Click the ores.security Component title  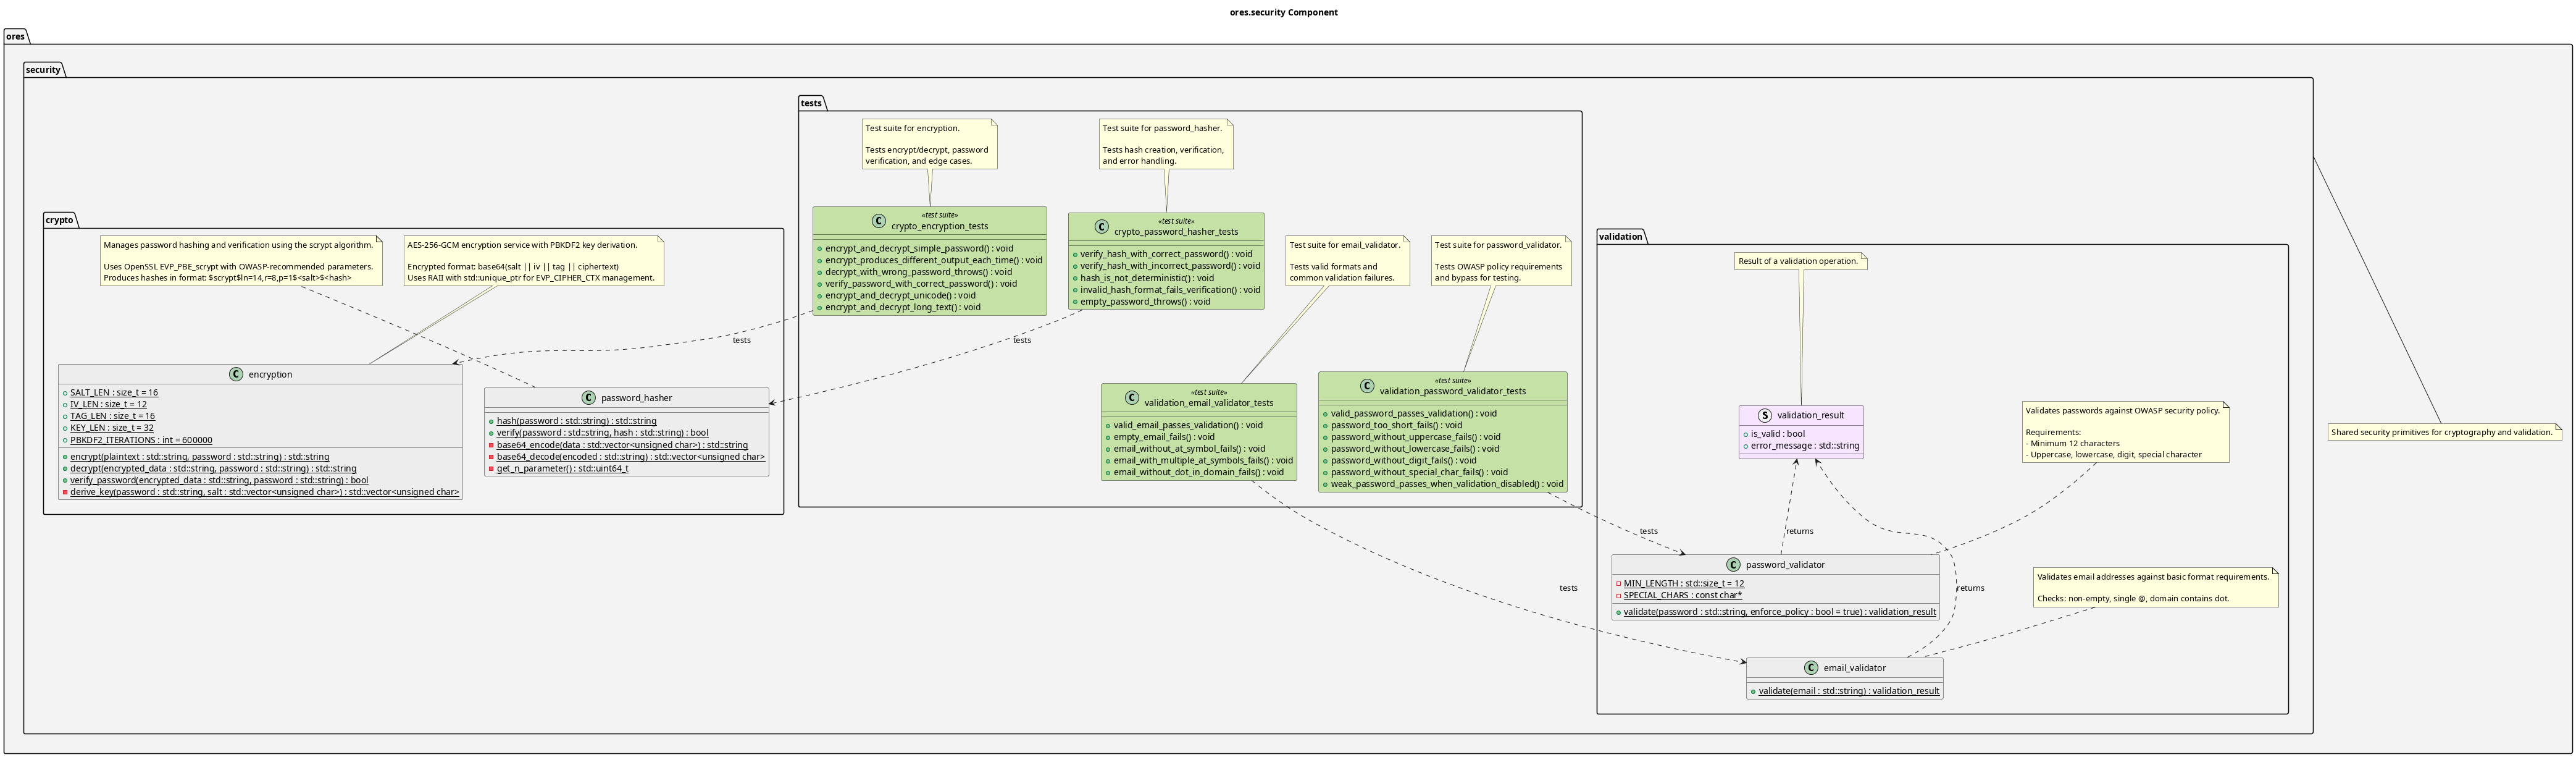click(x=1283, y=13)
